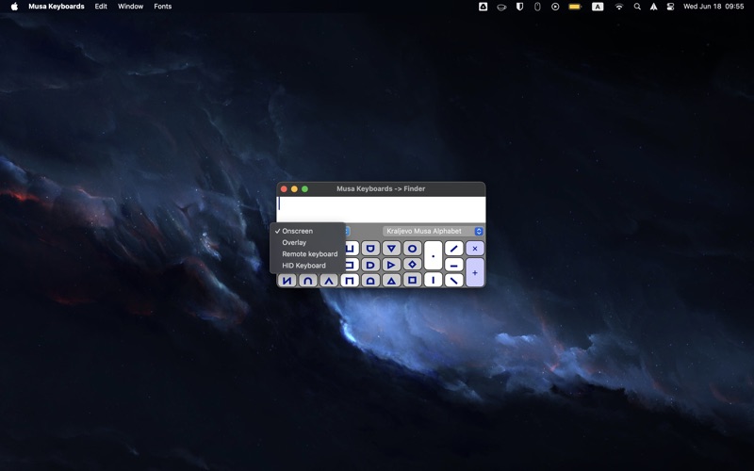
Task: Open the Window menu
Action: pyautogui.click(x=130, y=7)
